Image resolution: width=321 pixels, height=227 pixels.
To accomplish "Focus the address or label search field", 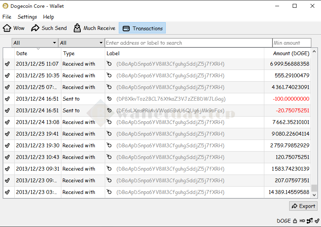I will [188, 43].
